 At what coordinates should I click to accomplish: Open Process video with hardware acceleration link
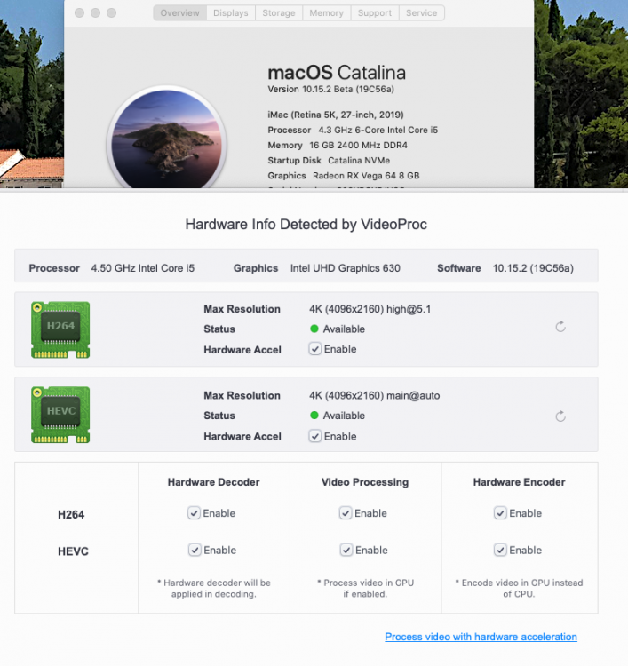click(x=481, y=637)
